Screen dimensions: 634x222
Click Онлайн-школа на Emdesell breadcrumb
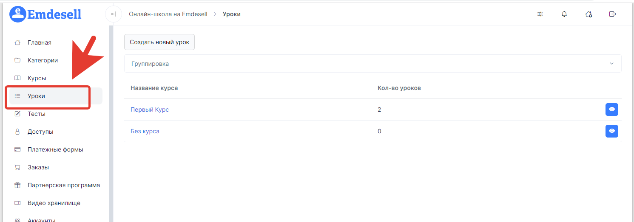168,14
